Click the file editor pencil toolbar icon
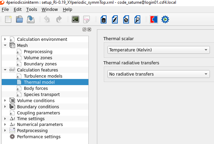 click(x=115, y=20)
